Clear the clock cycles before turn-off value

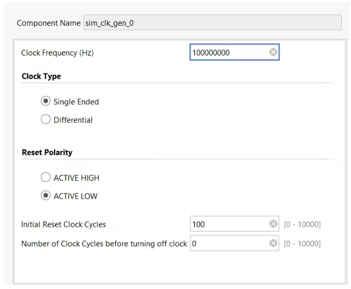coord(273,244)
